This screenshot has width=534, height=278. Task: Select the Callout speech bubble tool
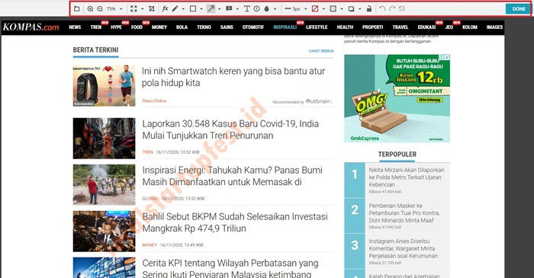(229, 9)
